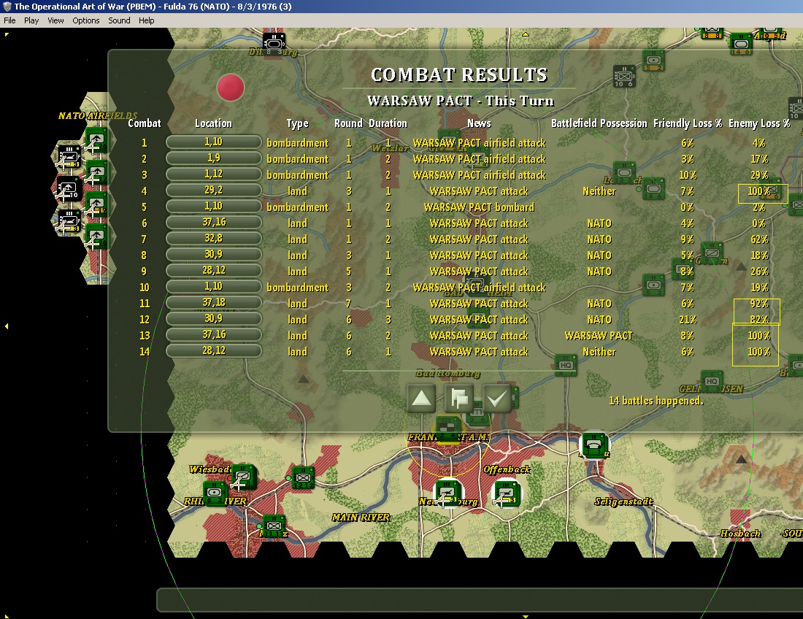Jump to location 1,12 of combat 3

214,174
